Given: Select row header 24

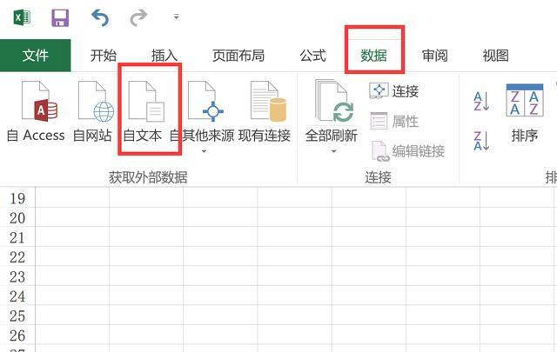Looking at the screenshot, I should [17, 296].
